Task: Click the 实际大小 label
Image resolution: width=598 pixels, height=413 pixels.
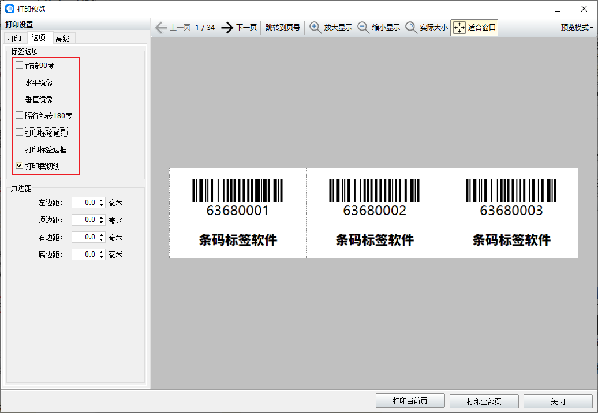Action: coord(434,28)
